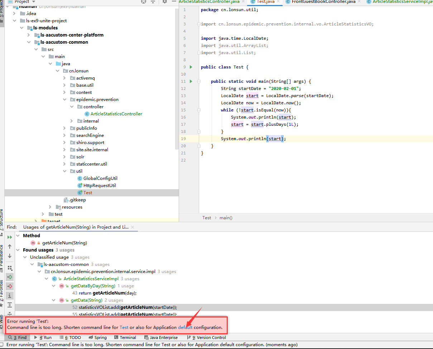Viewport: 433px width, 349px height.
Task: Click the status bar error message
Action: pyautogui.click(x=152, y=345)
